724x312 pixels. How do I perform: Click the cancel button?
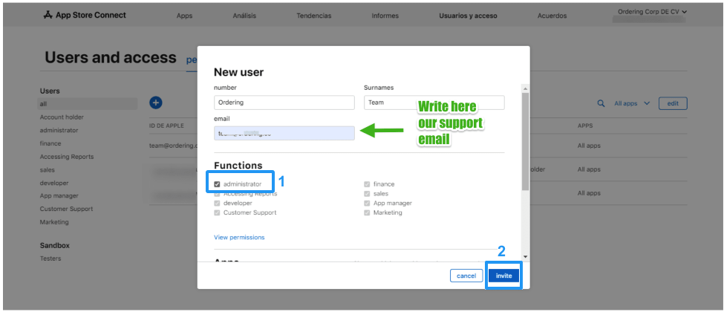466,276
